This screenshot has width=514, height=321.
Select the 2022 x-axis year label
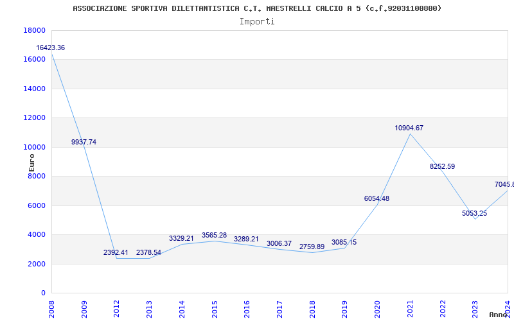pos(443,309)
